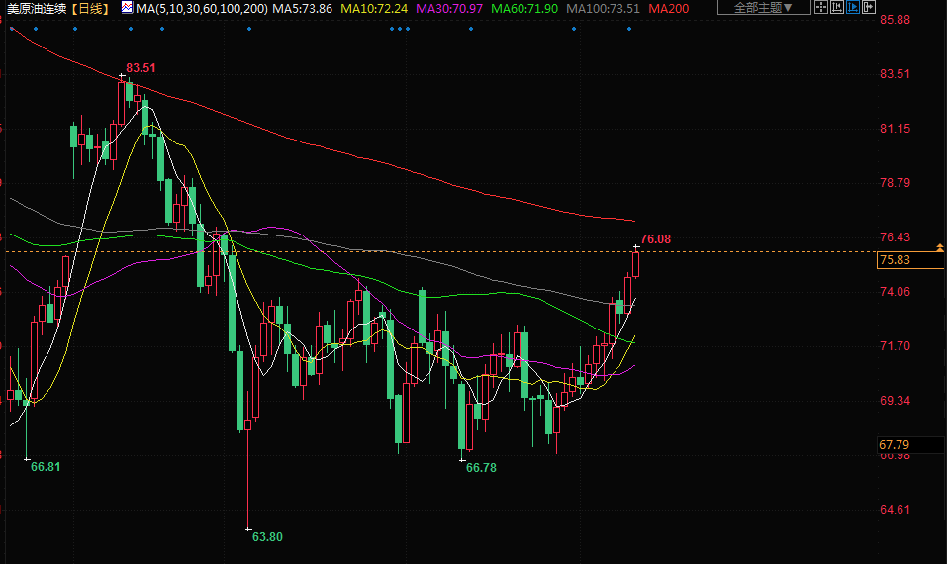Click the orange up-arrow marker on price axis
The image size is (947, 564).
(x=940, y=247)
